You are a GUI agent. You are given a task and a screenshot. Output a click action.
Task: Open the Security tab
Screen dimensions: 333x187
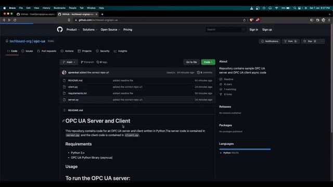[103, 51]
